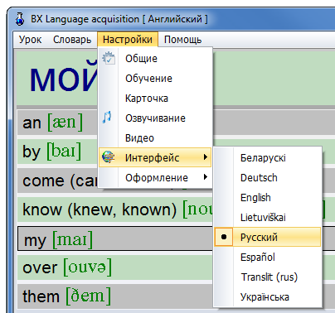Viewport: 335px width, 313px height.
Task: Expand the Интерфейс submenu arrow
Action: [x=205, y=157]
